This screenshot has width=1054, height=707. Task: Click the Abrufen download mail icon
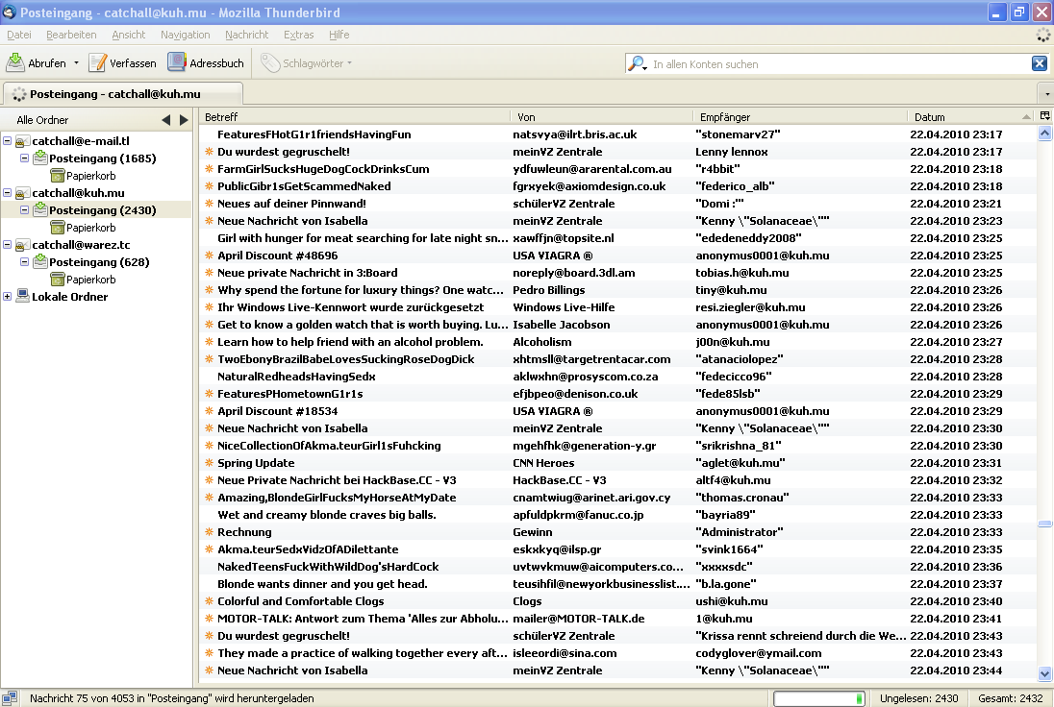15,62
